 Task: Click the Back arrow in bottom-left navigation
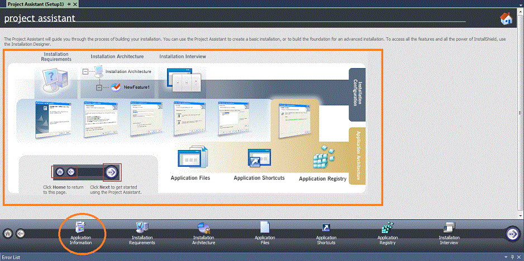(x=20, y=234)
